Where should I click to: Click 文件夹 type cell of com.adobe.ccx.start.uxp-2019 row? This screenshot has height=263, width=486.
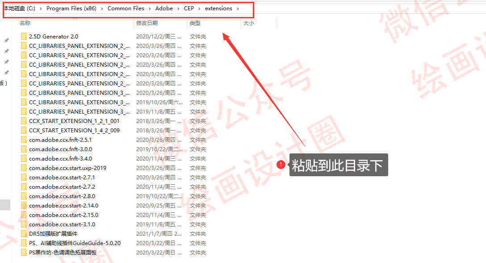click(x=198, y=168)
